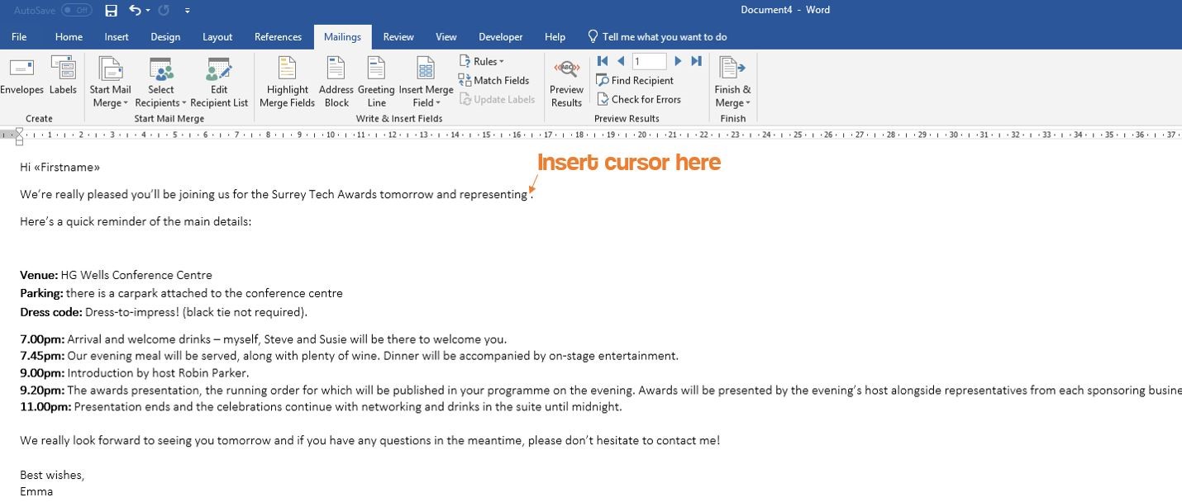Viewport: 1182px width, 502px height.
Task: Click the bold 'Parking:' label
Action: (x=41, y=293)
